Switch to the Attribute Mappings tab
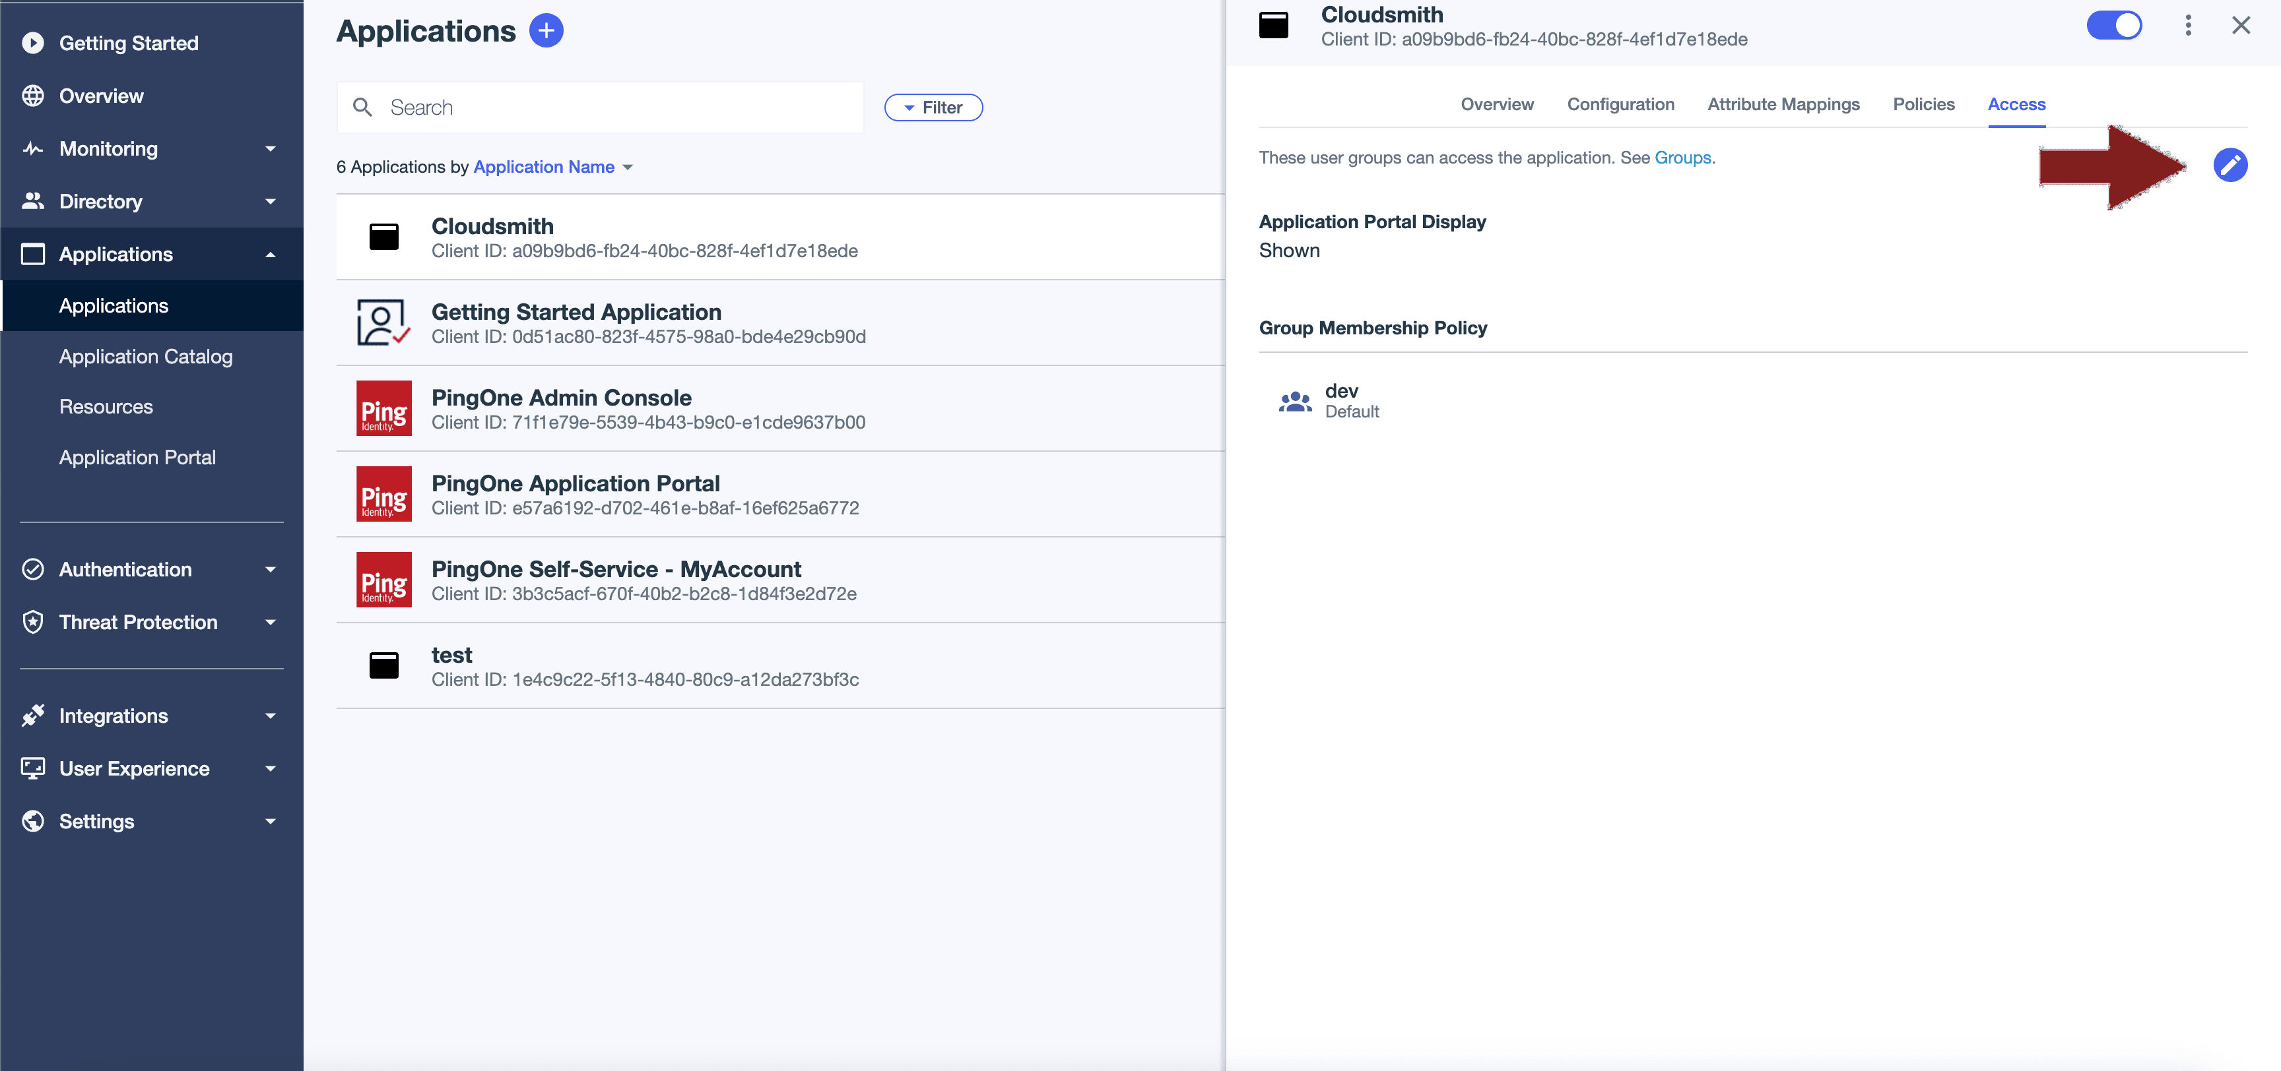Screen dimensions: 2281x1071 pyautogui.click(x=1783, y=104)
